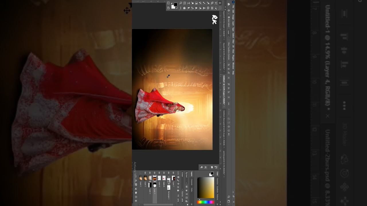Open the Move tool preset picker arrow
Screen dimensions: 367x206
click(x=229, y=13)
